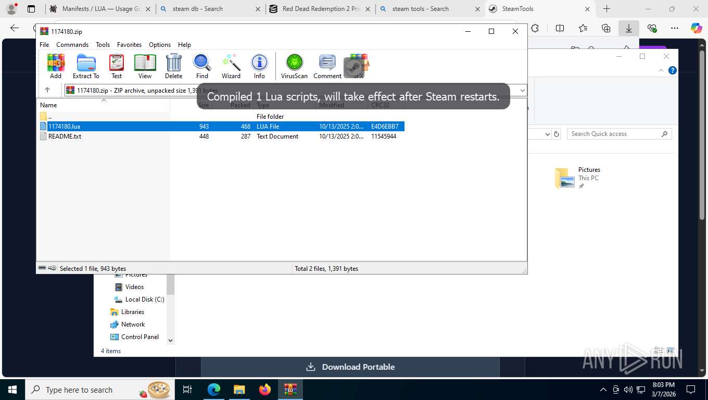708x400 pixels.
Task: Select the Extract To toolbar icon
Action: (x=86, y=66)
